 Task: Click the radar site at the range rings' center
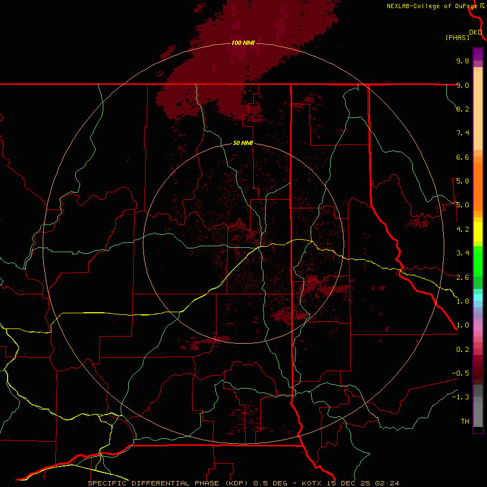click(x=243, y=243)
